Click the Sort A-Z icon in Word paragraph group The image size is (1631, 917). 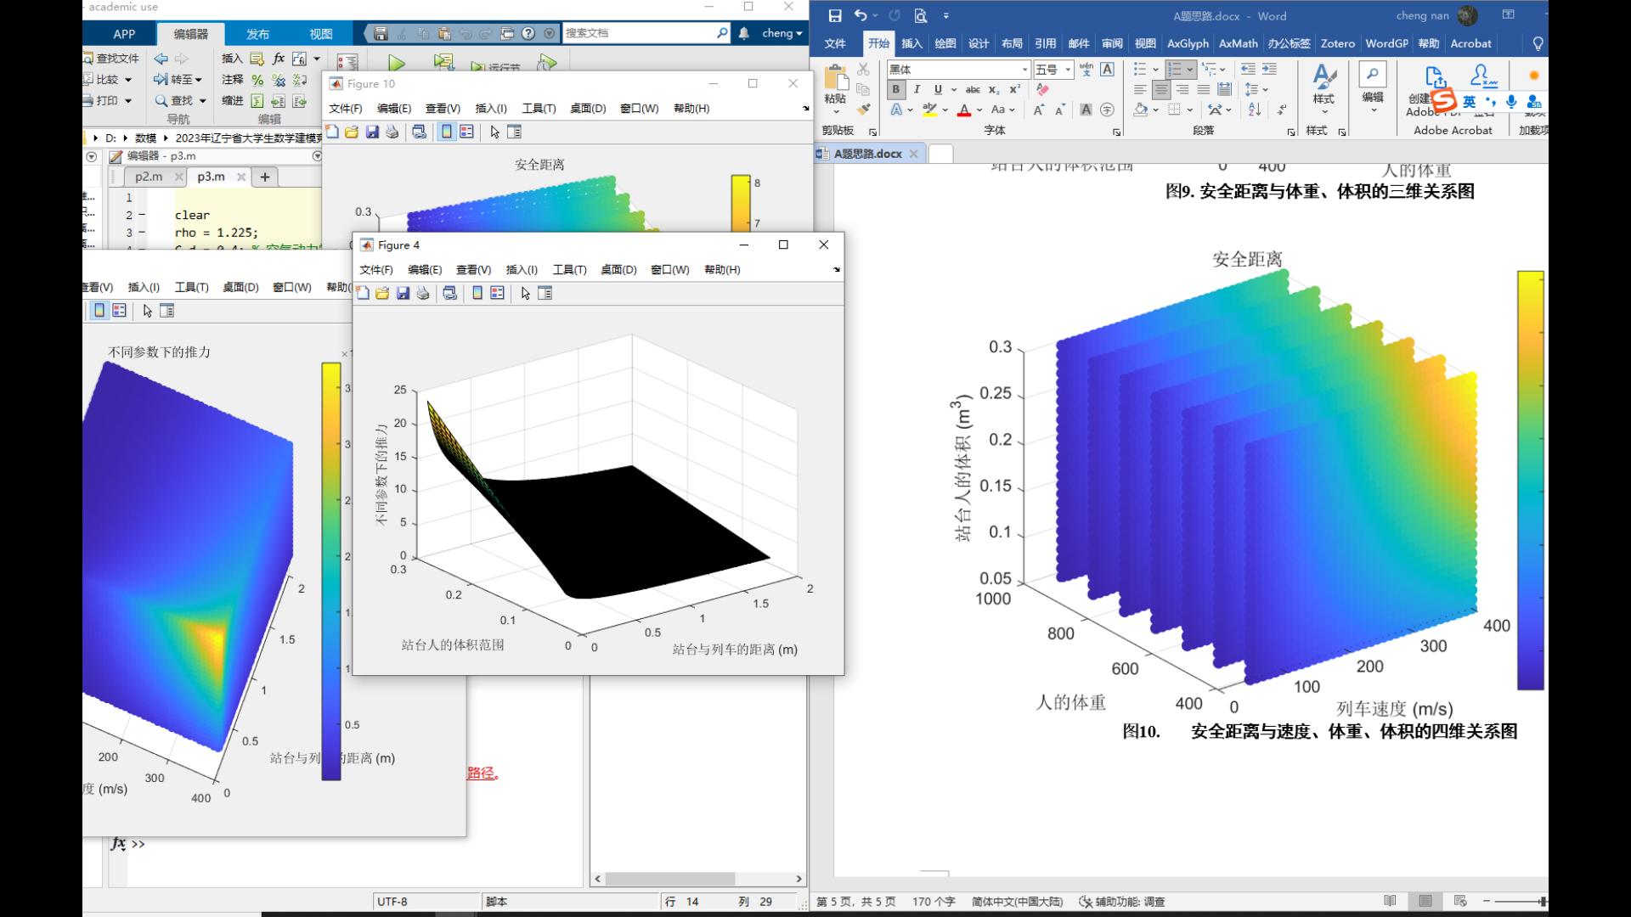1255,110
